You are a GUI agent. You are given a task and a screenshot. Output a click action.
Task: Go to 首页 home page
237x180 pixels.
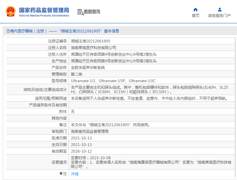coord(196,16)
